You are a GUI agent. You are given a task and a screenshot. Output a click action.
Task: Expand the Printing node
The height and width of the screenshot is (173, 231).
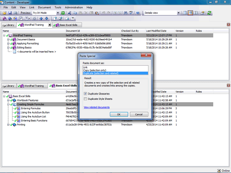pyautogui.click(x=8, y=125)
